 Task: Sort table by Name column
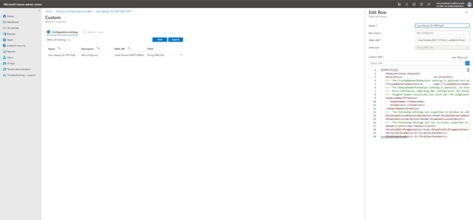click(x=55, y=48)
